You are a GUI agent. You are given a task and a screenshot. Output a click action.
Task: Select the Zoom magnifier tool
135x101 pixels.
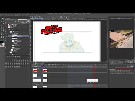click(1, 20)
